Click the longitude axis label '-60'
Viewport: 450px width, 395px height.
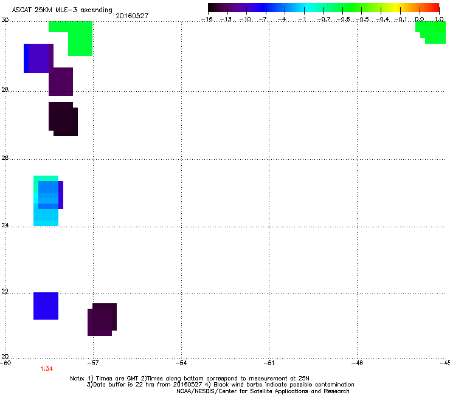tap(5, 363)
